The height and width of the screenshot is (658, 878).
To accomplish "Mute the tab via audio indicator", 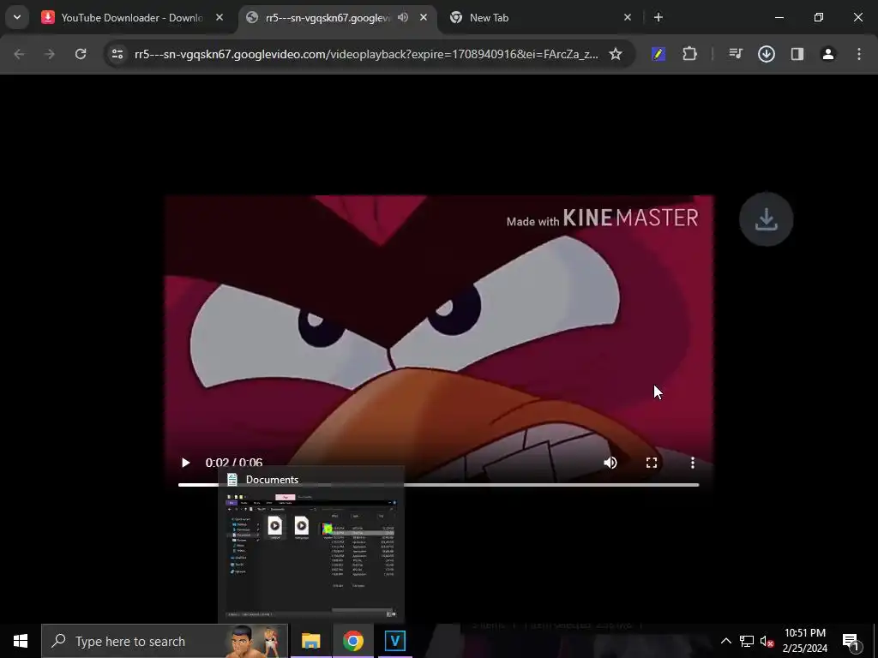I will [x=403, y=17].
